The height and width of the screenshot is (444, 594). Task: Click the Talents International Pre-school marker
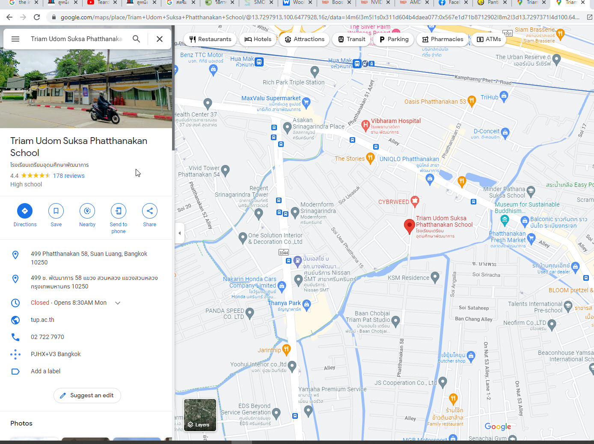[x=568, y=306]
